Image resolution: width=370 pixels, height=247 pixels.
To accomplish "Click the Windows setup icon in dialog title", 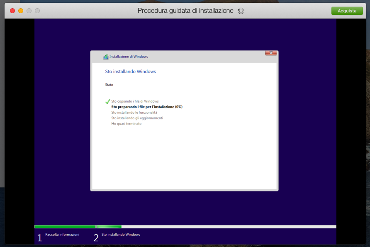I will (x=106, y=57).
